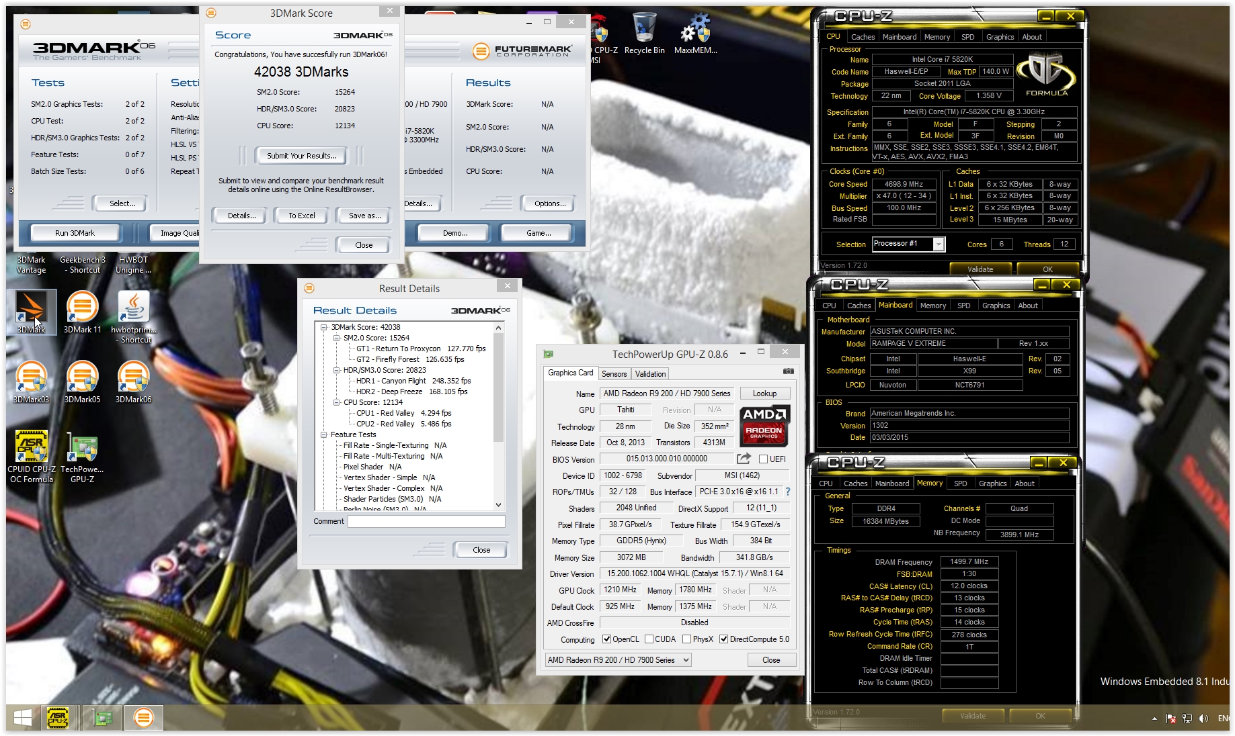Collapse the HDR/SM3.0 Score tree node
The height and width of the screenshot is (736, 1235).
[x=336, y=371]
